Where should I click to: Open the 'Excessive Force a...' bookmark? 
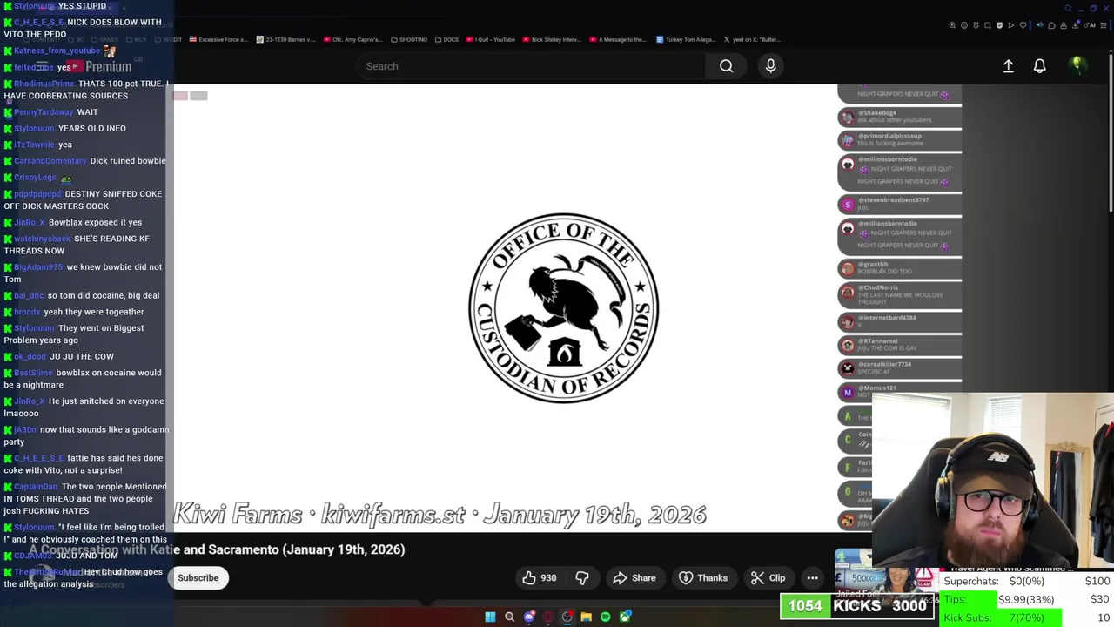[x=218, y=39]
